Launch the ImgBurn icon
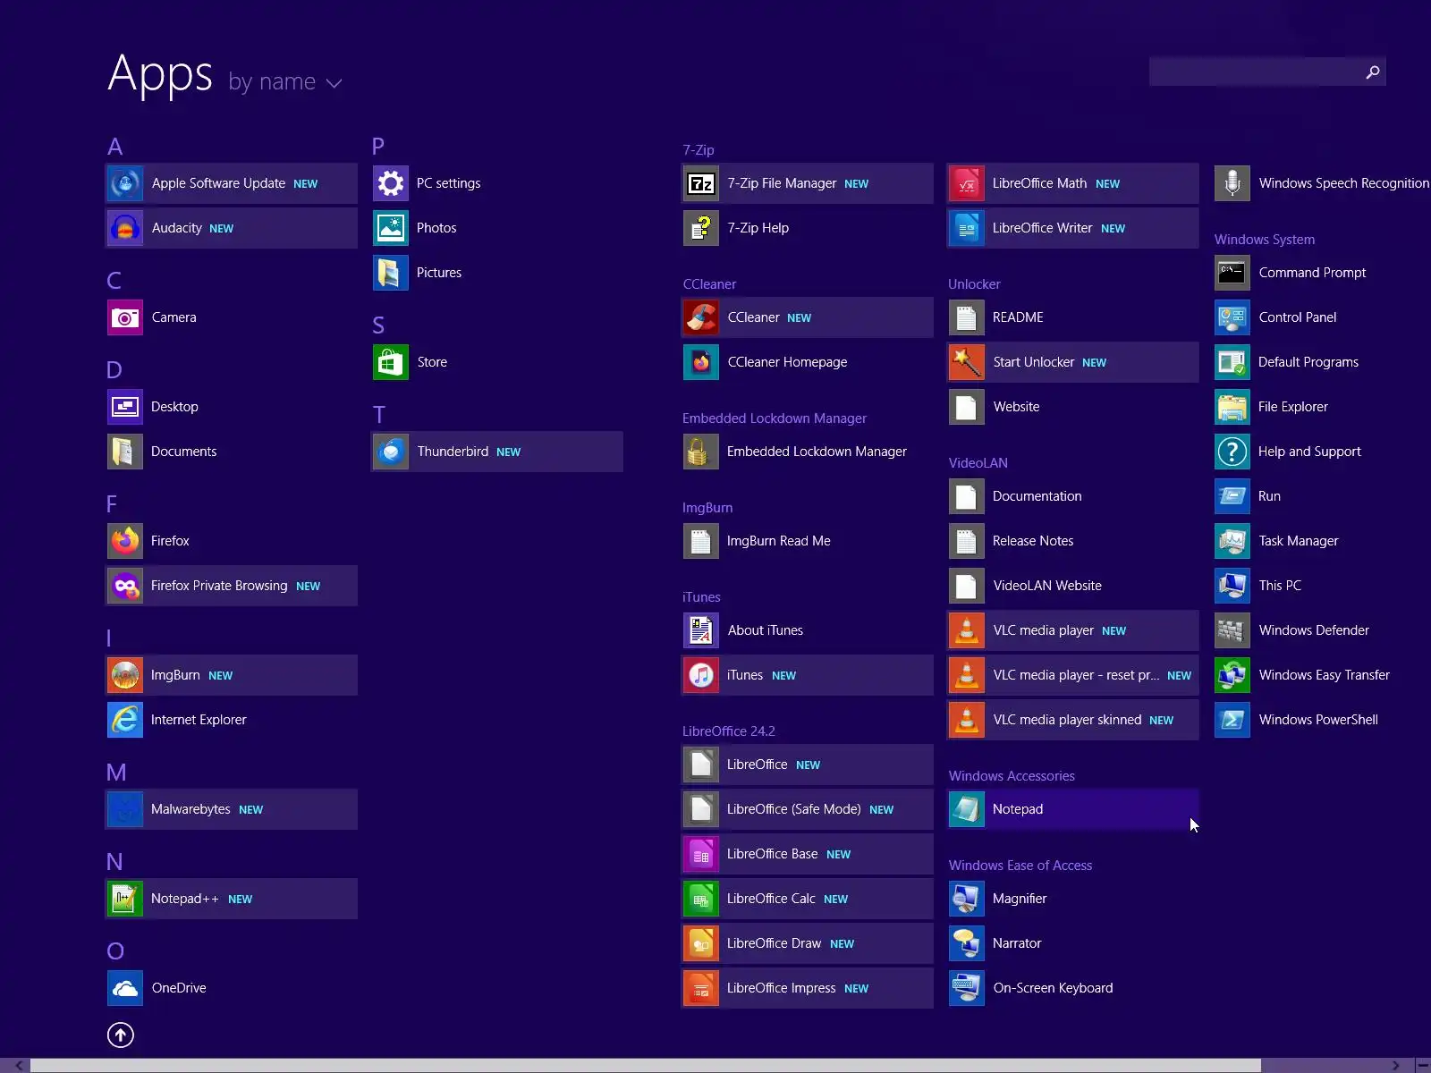This screenshot has height=1073, width=1431. tap(125, 675)
